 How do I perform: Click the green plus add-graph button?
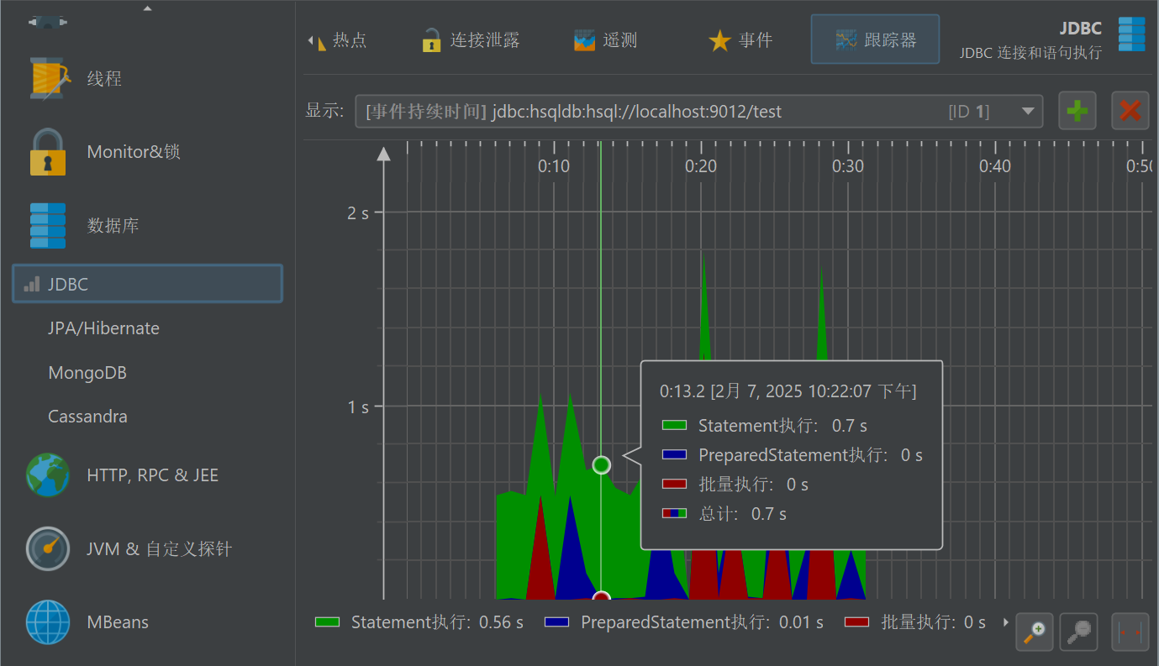pos(1077,111)
